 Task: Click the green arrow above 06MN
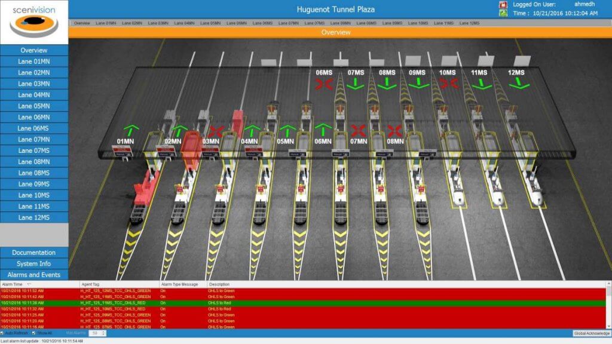pos(323,130)
